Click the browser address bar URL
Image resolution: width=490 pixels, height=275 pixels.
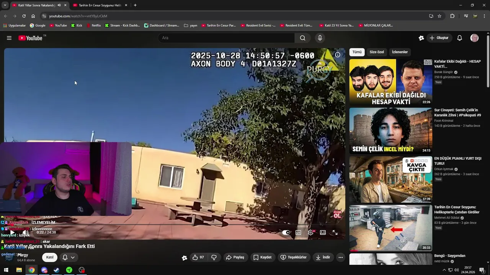[x=78, y=16]
